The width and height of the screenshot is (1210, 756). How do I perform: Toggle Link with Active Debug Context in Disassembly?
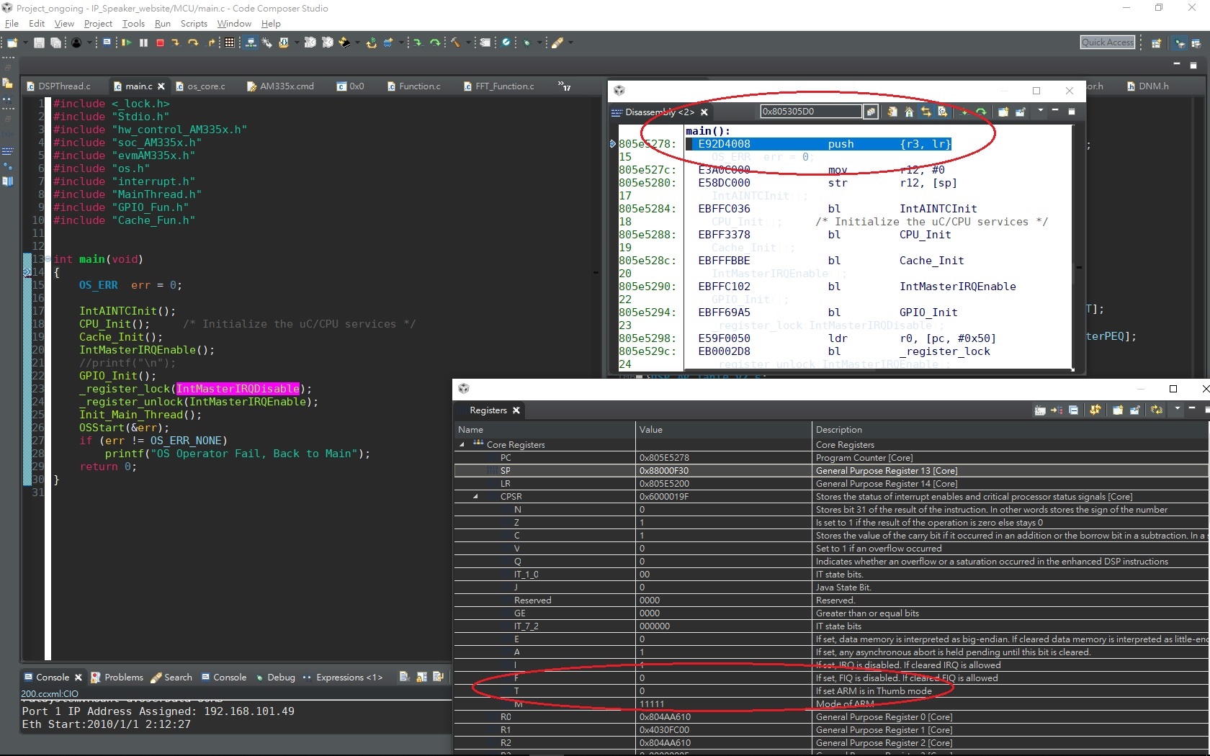pos(926,112)
